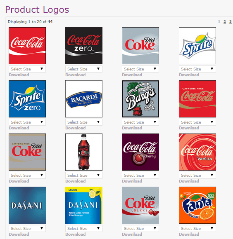
Task: Expand Select Size under Coca-Cola Cherry
Action: coord(140,175)
